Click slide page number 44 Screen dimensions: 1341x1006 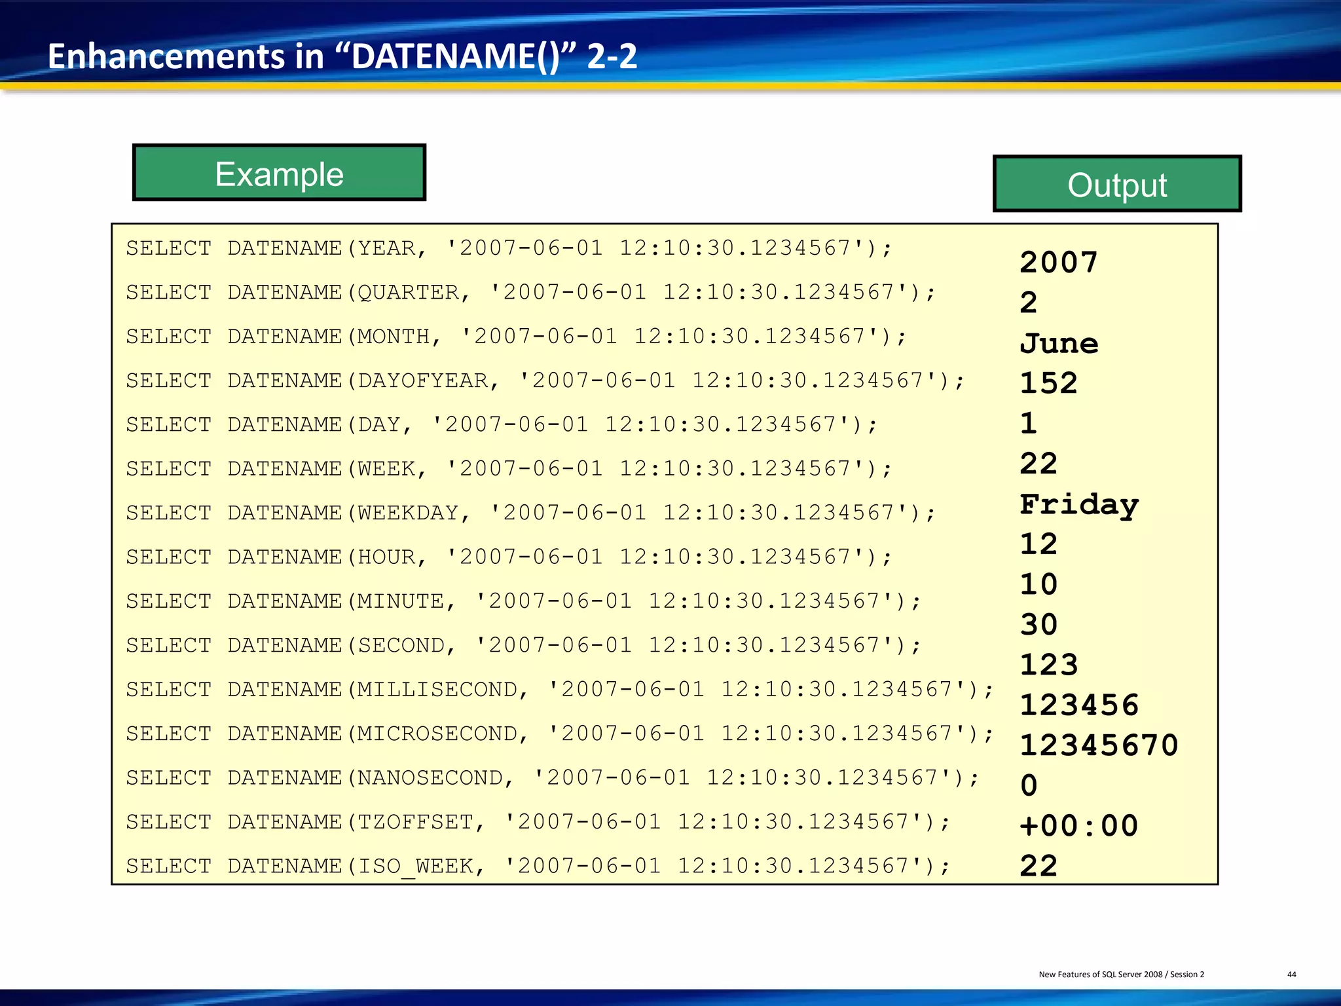pyautogui.click(x=1291, y=975)
